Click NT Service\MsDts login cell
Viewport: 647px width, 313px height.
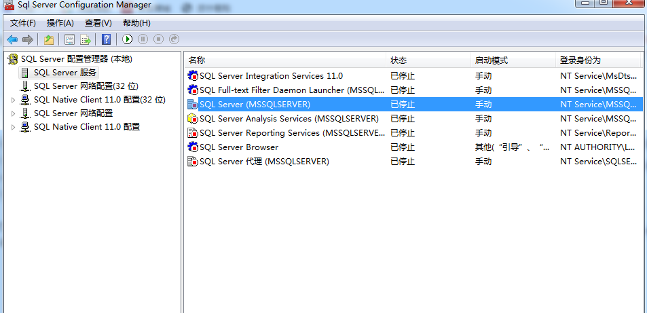point(598,76)
